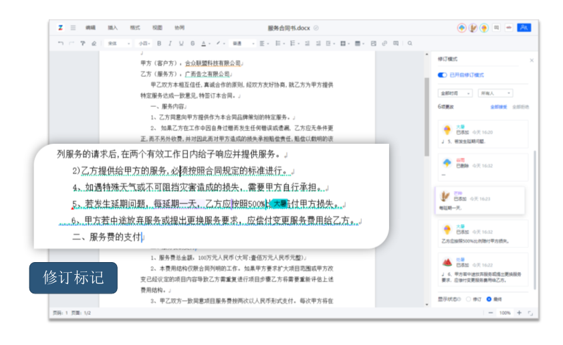
Task: Open the 全部时间 filter dropdown
Action: (455, 94)
